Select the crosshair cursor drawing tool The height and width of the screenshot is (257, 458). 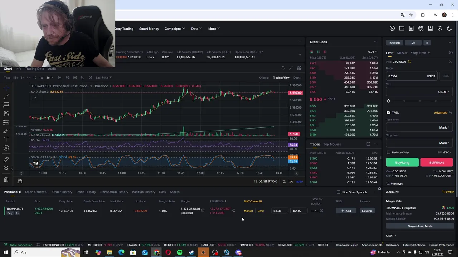(6, 87)
